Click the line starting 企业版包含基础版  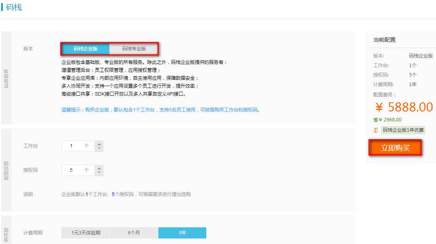coord(144,62)
